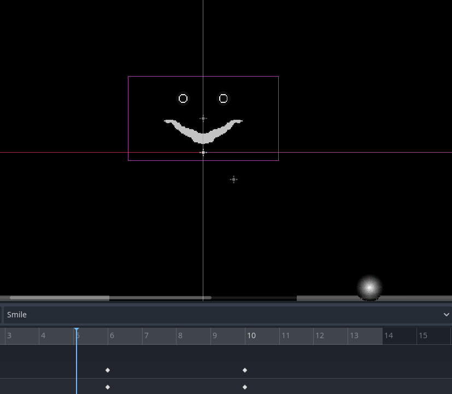Click the timeline ruler at mark 15
452x394 pixels.
tap(423, 335)
